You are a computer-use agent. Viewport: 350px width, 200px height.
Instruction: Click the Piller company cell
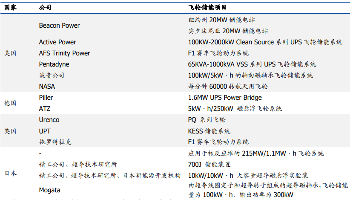click(x=46, y=98)
